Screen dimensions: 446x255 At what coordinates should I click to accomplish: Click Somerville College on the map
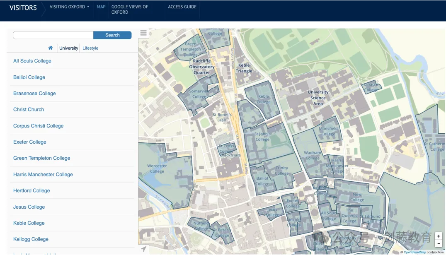[x=199, y=94]
